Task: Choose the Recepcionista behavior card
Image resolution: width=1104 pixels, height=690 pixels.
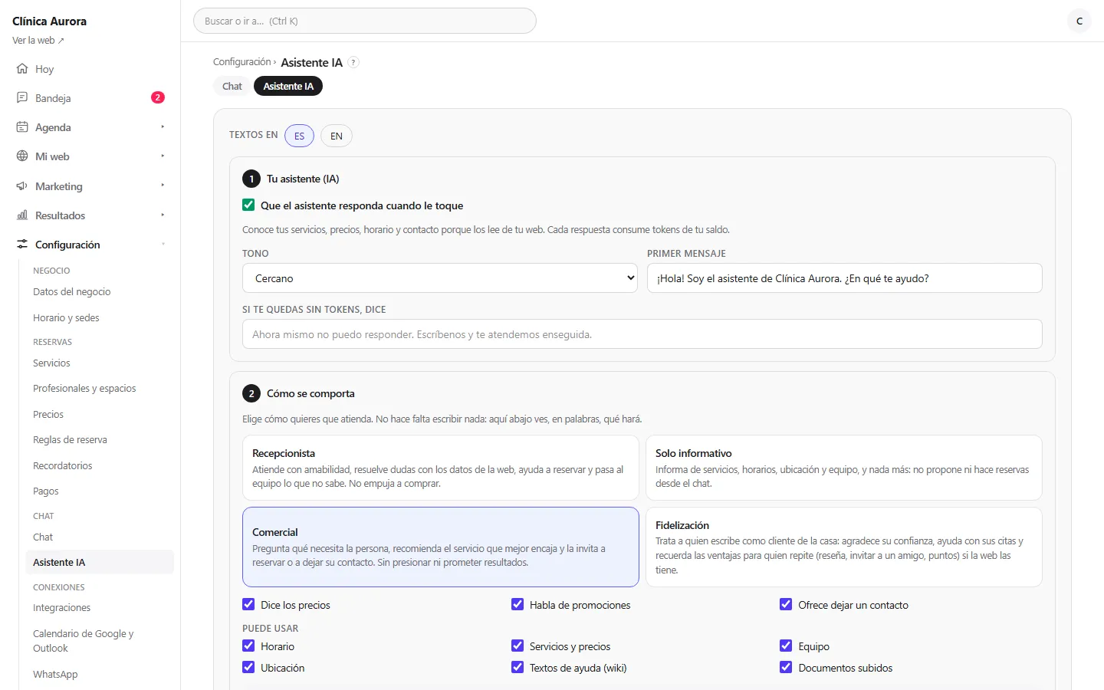Action: pos(441,468)
